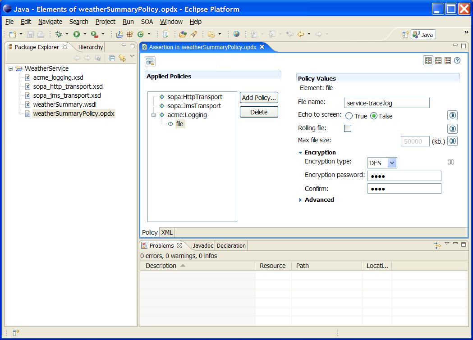Expand the Advanced section
473x340 pixels.
click(x=300, y=200)
